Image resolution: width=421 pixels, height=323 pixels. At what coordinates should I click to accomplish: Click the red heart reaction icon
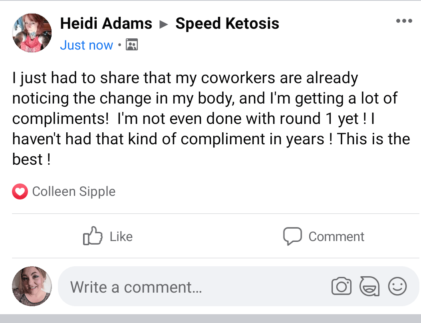tap(20, 191)
